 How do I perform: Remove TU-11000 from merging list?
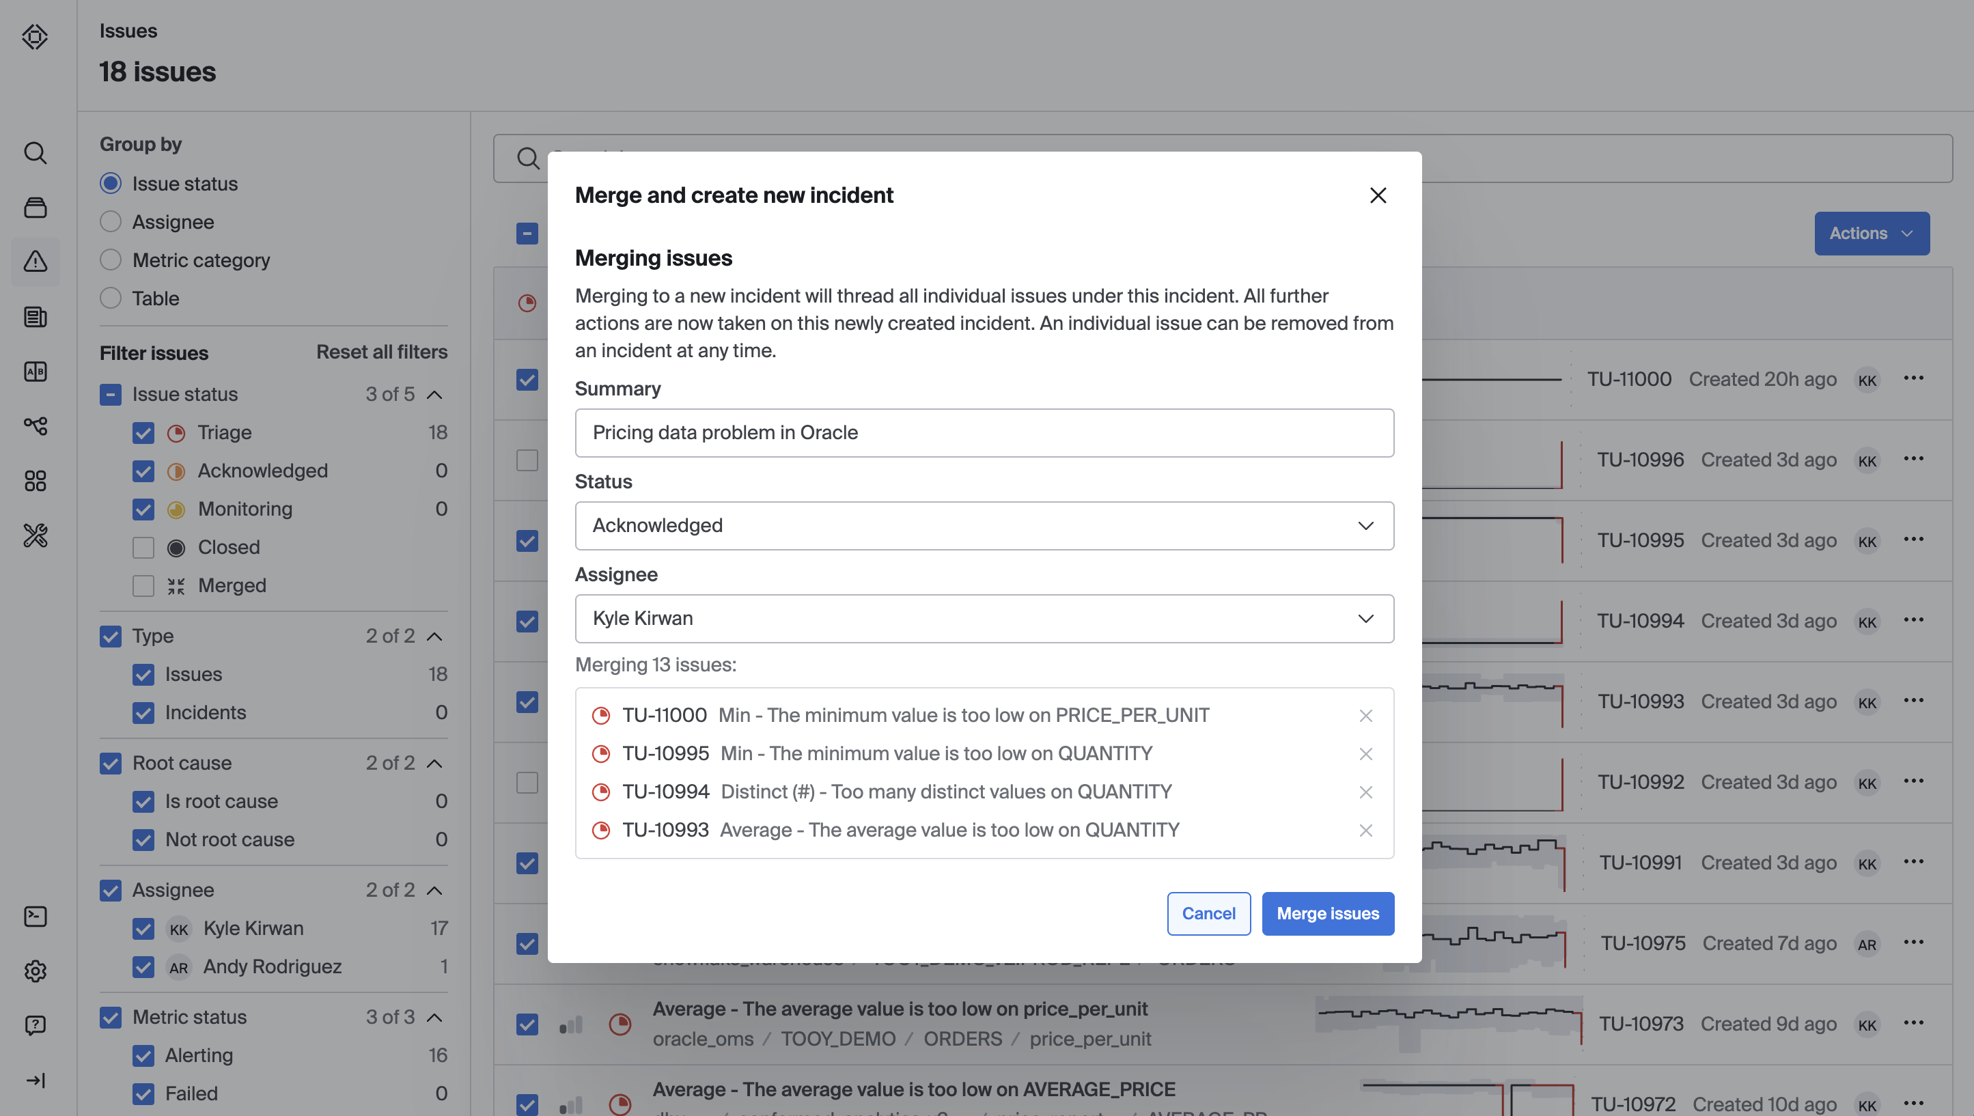[1365, 715]
